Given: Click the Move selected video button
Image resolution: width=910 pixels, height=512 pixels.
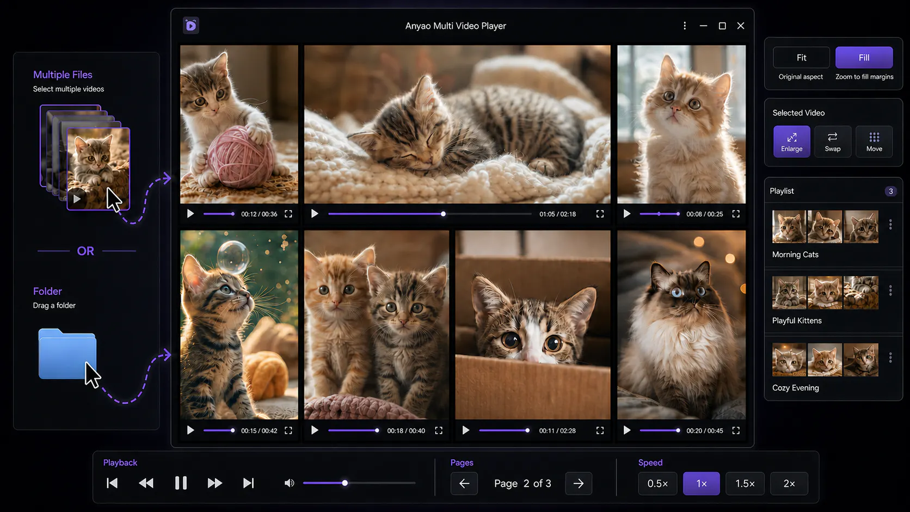Looking at the screenshot, I should 874,141.
